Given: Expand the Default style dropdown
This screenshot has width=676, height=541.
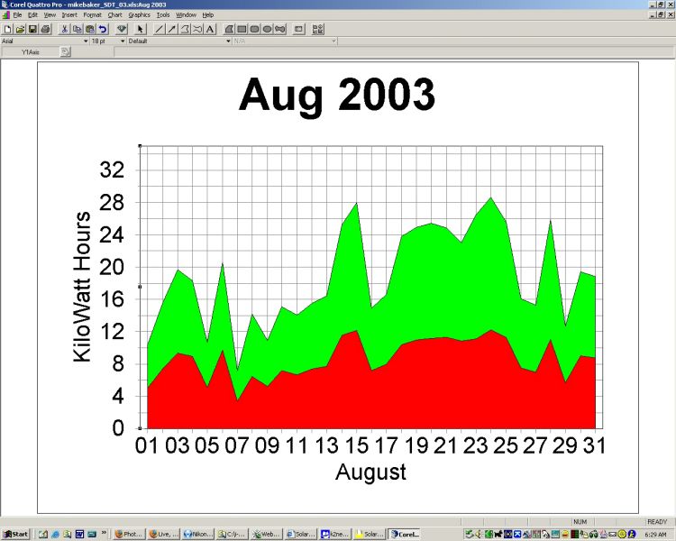Looking at the screenshot, I should point(227,41).
